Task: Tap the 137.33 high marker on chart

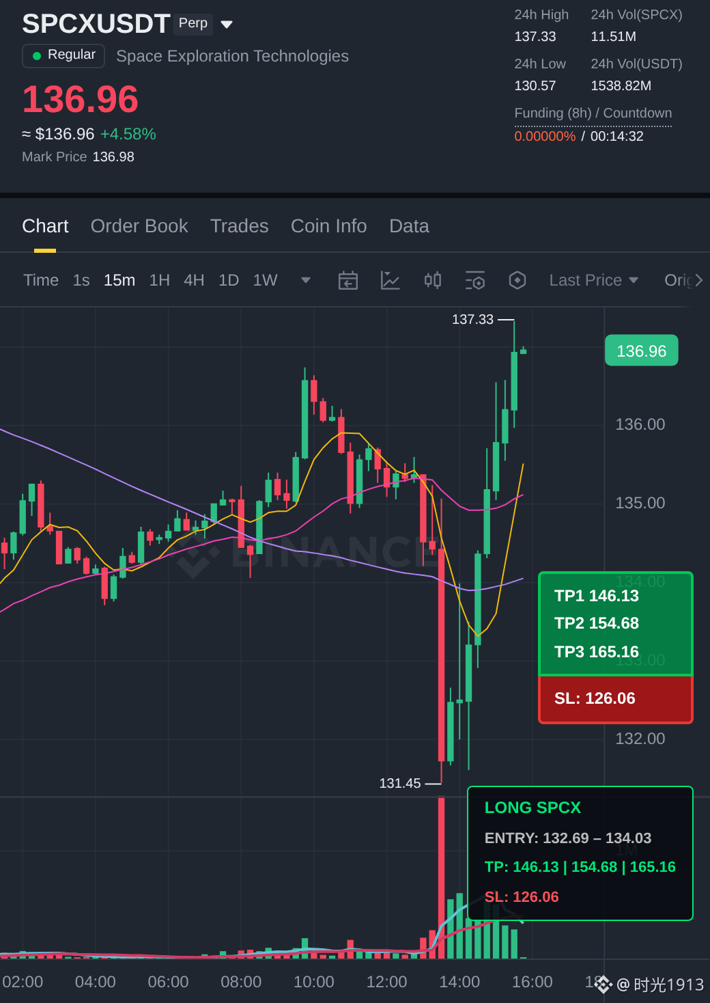Action: click(472, 319)
